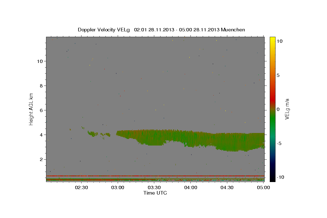
Task: Click the small cloud patch near 02:40
Action: coord(93,134)
